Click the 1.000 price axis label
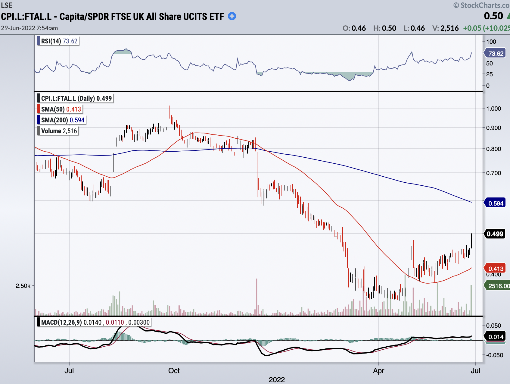Viewport: 510px width, 384px height. (x=494, y=109)
